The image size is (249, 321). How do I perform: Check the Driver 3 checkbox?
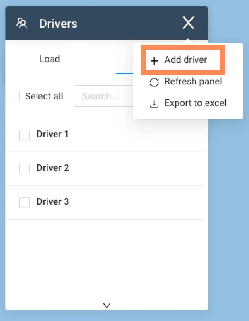[x=24, y=203]
